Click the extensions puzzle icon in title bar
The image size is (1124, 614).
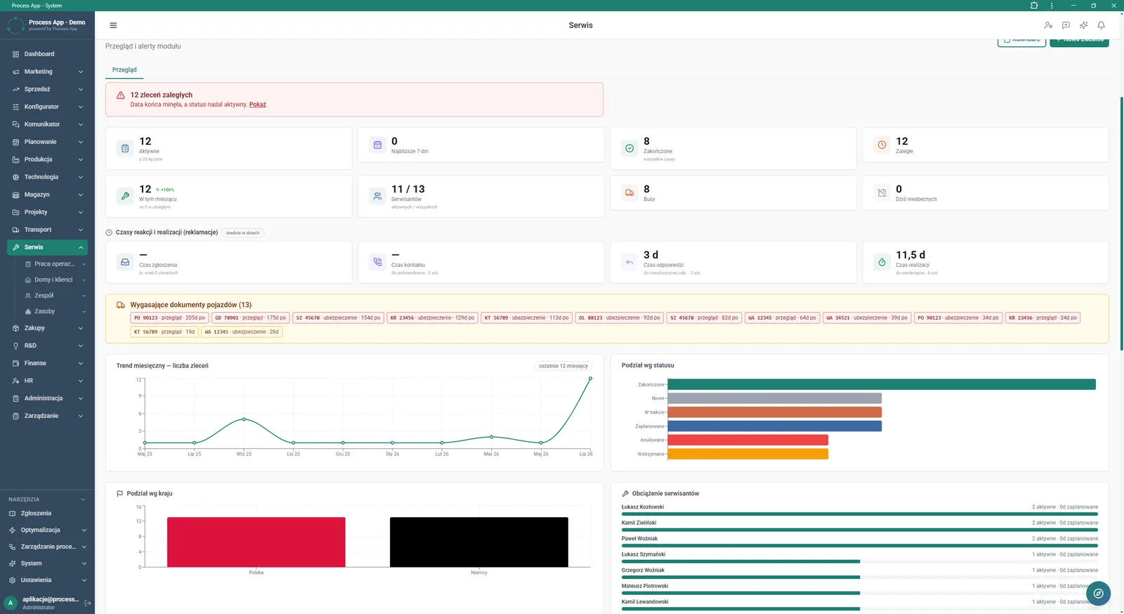[1034, 6]
